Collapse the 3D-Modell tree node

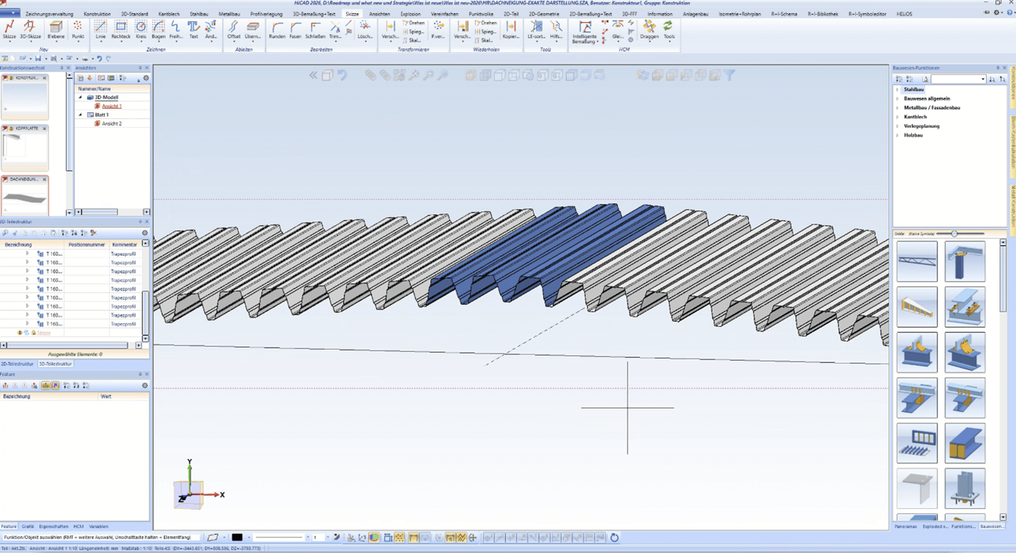pyautogui.click(x=81, y=98)
